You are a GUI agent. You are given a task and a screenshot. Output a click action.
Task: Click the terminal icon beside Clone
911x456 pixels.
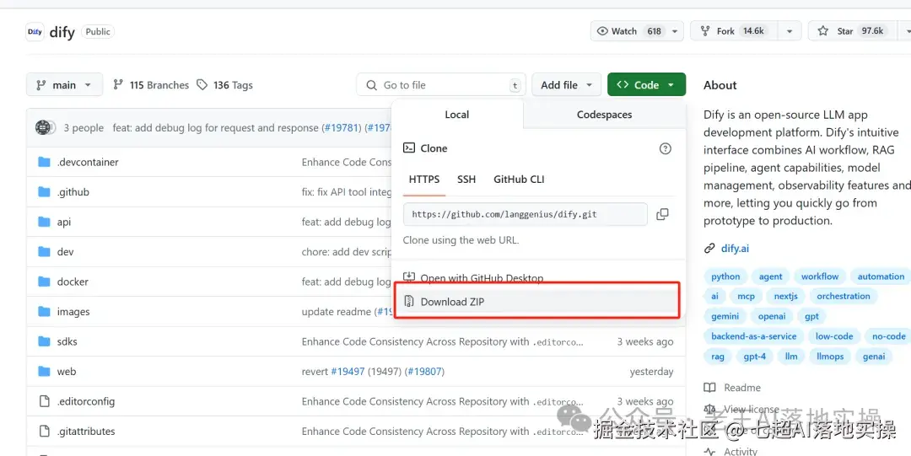click(x=409, y=148)
